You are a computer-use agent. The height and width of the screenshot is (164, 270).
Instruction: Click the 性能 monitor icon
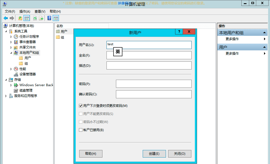pos(16,69)
